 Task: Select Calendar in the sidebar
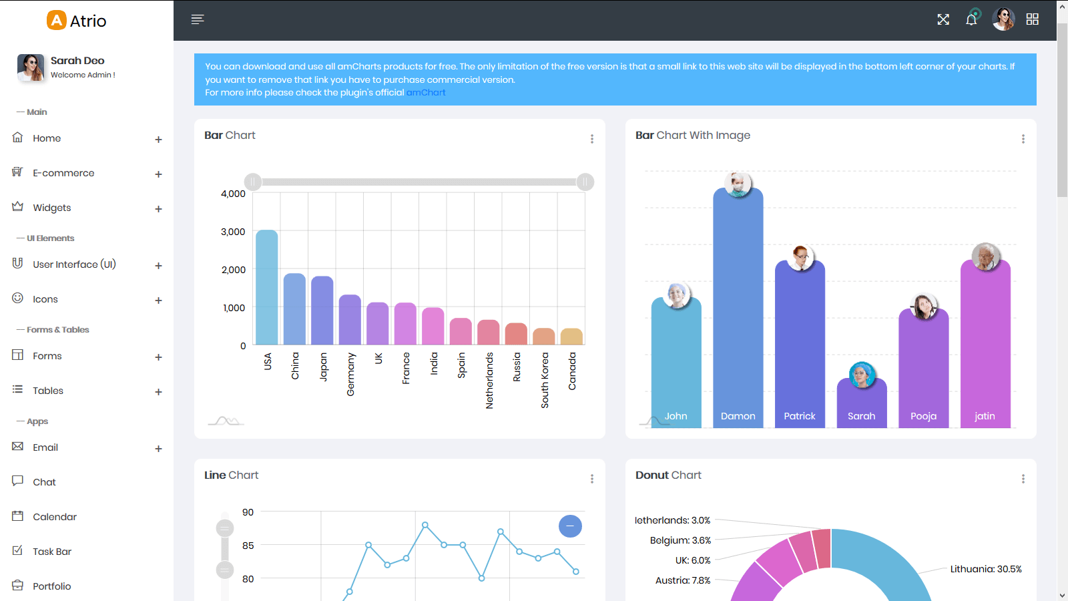(x=55, y=517)
